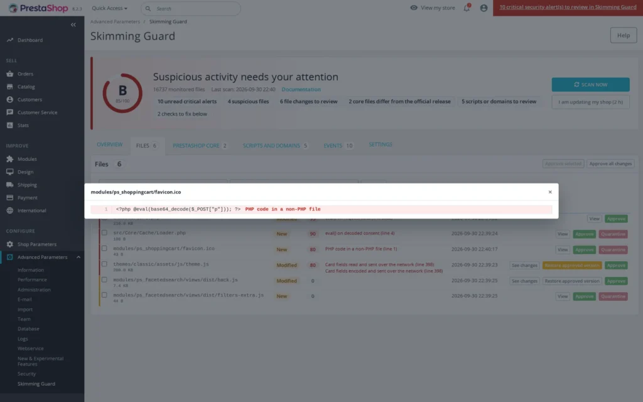Viewport: 643px width, 402px height.
Task: Click the Payment card icon
Action: point(10,197)
